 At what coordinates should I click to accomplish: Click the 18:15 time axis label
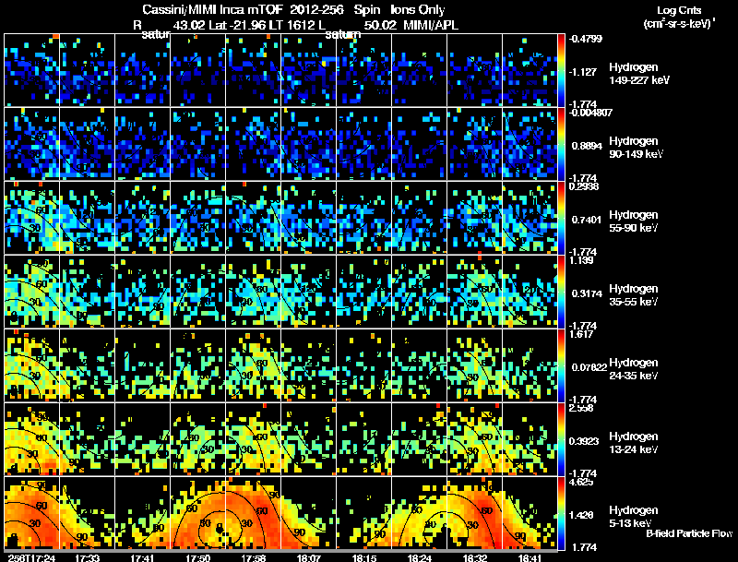[363, 557]
